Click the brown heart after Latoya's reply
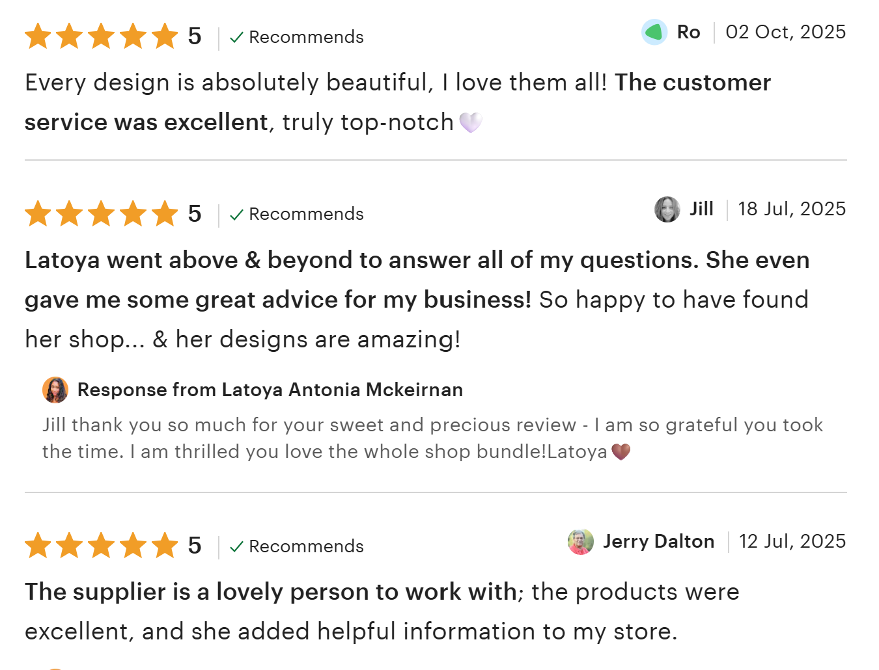 point(621,451)
